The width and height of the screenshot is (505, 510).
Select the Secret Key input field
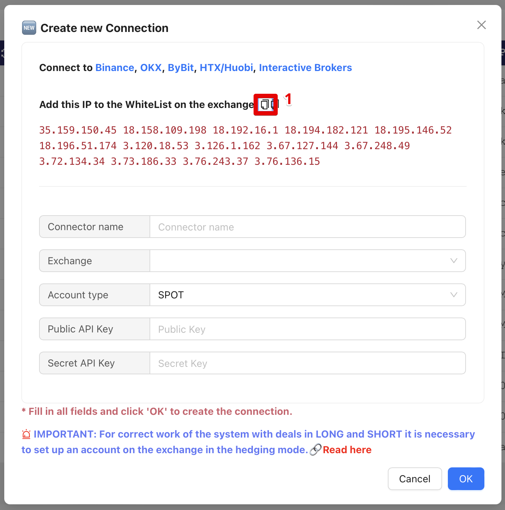click(x=308, y=363)
